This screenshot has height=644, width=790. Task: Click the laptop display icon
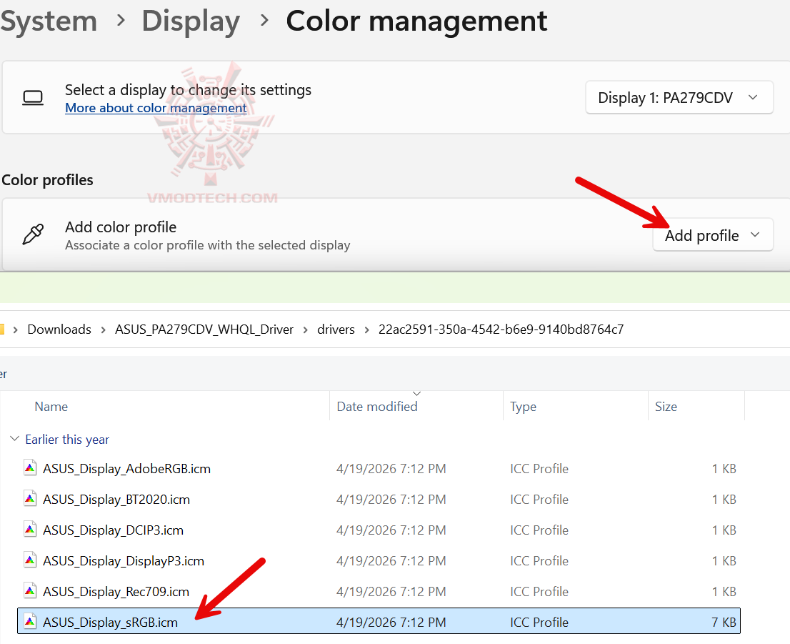(34, 97)
